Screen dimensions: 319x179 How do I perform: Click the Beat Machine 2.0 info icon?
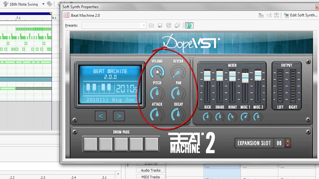click(x=67, y=15)
